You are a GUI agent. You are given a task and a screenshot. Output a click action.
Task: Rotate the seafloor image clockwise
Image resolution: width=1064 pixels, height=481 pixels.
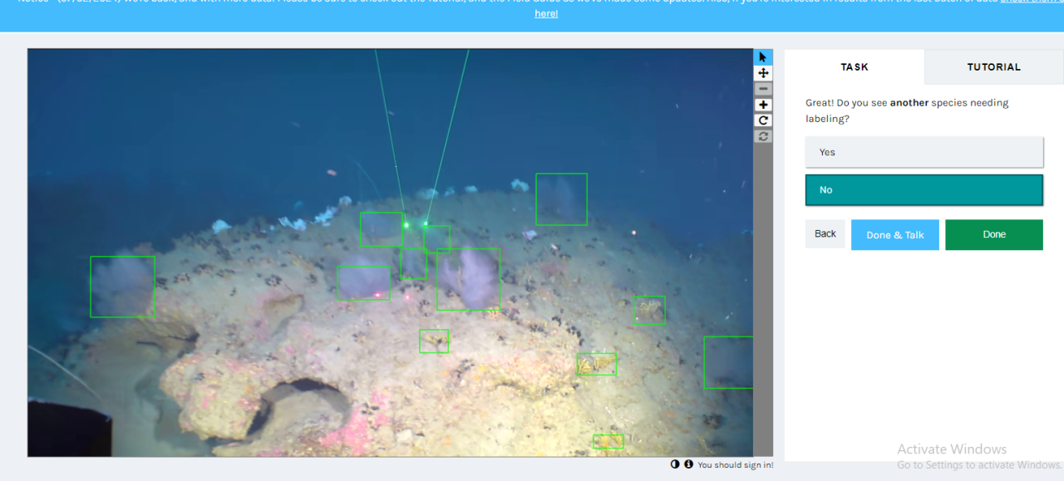click(x=763, y=120)
